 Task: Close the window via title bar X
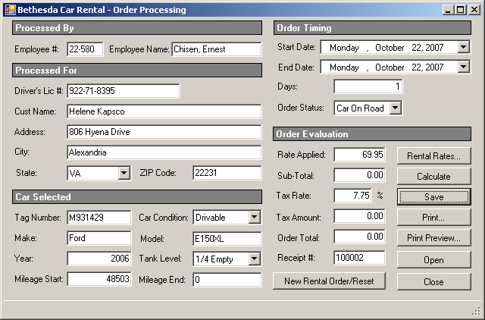[474, 10]
